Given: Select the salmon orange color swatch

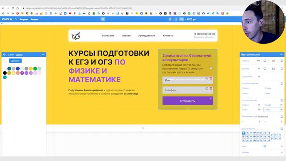Looking at the screenshot, I should pos(18,73).
